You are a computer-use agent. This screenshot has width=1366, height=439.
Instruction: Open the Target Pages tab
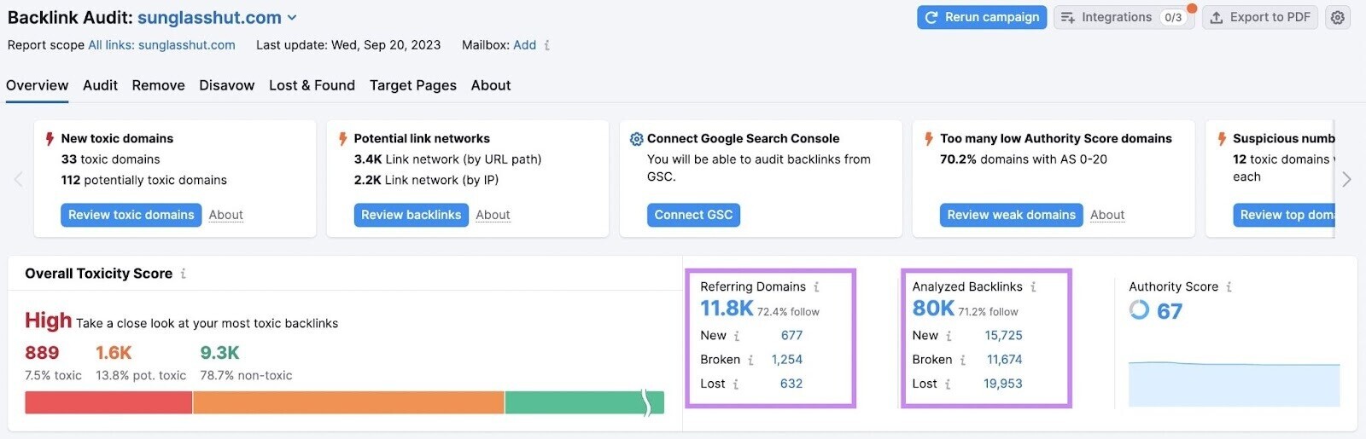coord(413,85)
